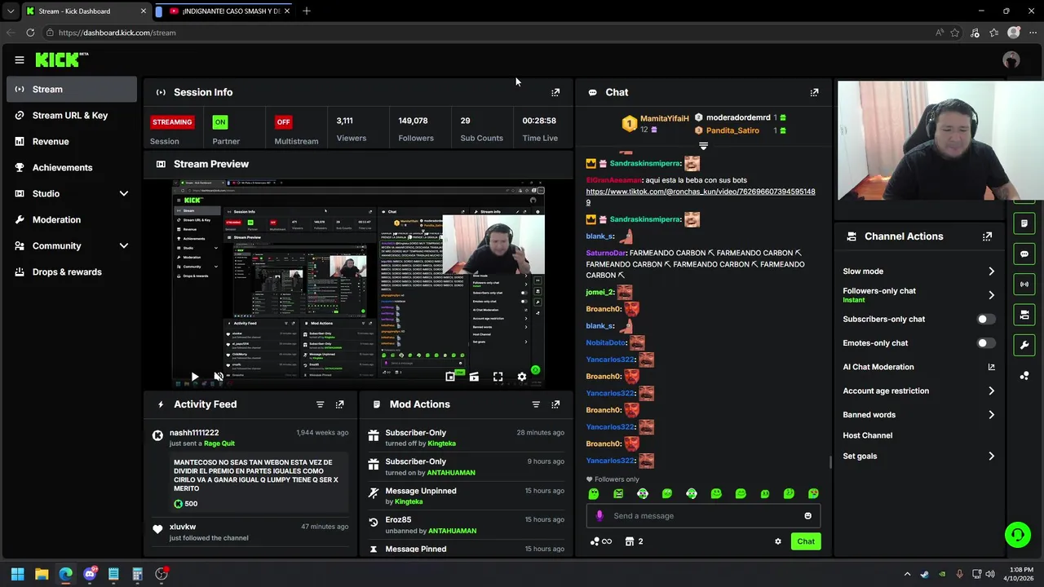
Task: Open AI Chat Moderation external link
Action: (x=991, y=367)
